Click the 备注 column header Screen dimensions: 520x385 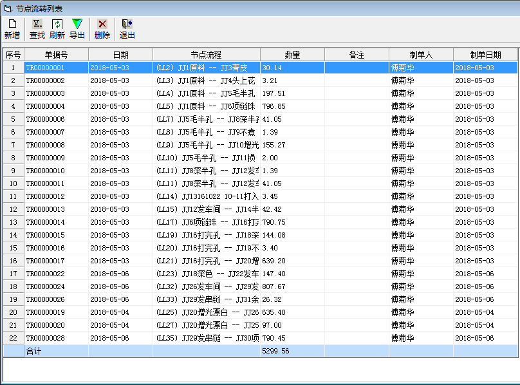357,55
